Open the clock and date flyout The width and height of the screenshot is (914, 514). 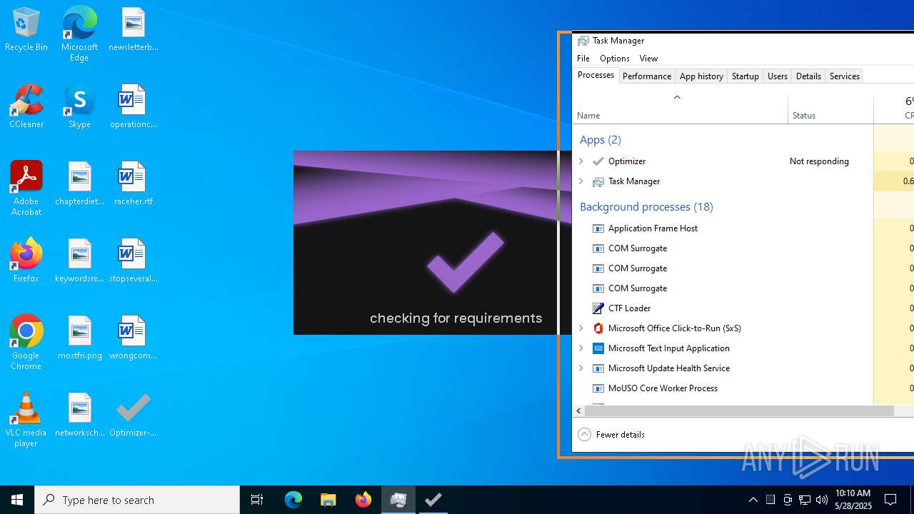click(x=853, y=500)
